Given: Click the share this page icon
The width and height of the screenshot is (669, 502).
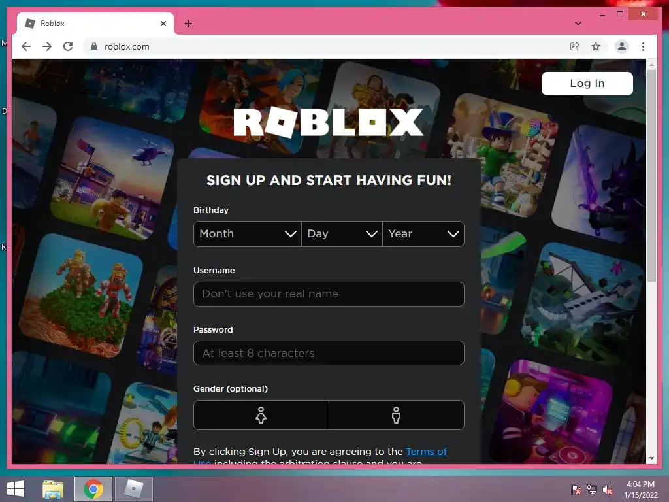Looking at the screenshot, I should point(575,46).
